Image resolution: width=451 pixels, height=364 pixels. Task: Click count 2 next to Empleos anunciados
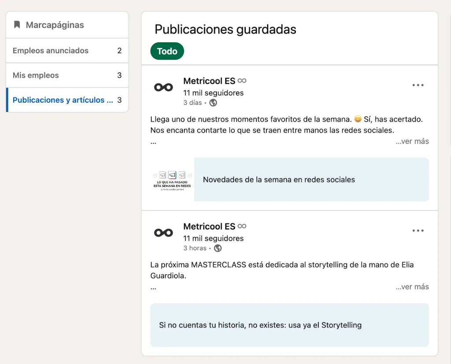pyautogui.click(x=119, y=51)
